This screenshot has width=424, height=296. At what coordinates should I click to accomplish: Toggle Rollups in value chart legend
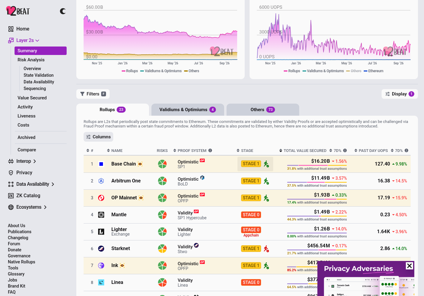point(130,71)
